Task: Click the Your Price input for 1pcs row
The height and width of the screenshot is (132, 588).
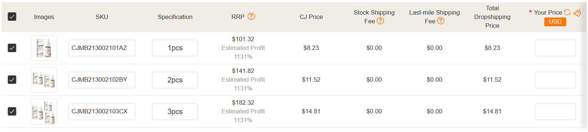Action: pos(555,48)
